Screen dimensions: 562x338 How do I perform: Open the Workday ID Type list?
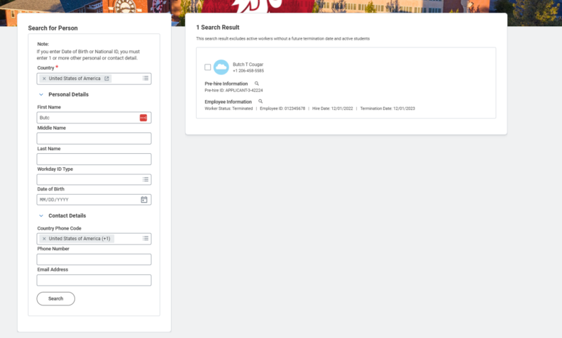(x=145, y=179)
